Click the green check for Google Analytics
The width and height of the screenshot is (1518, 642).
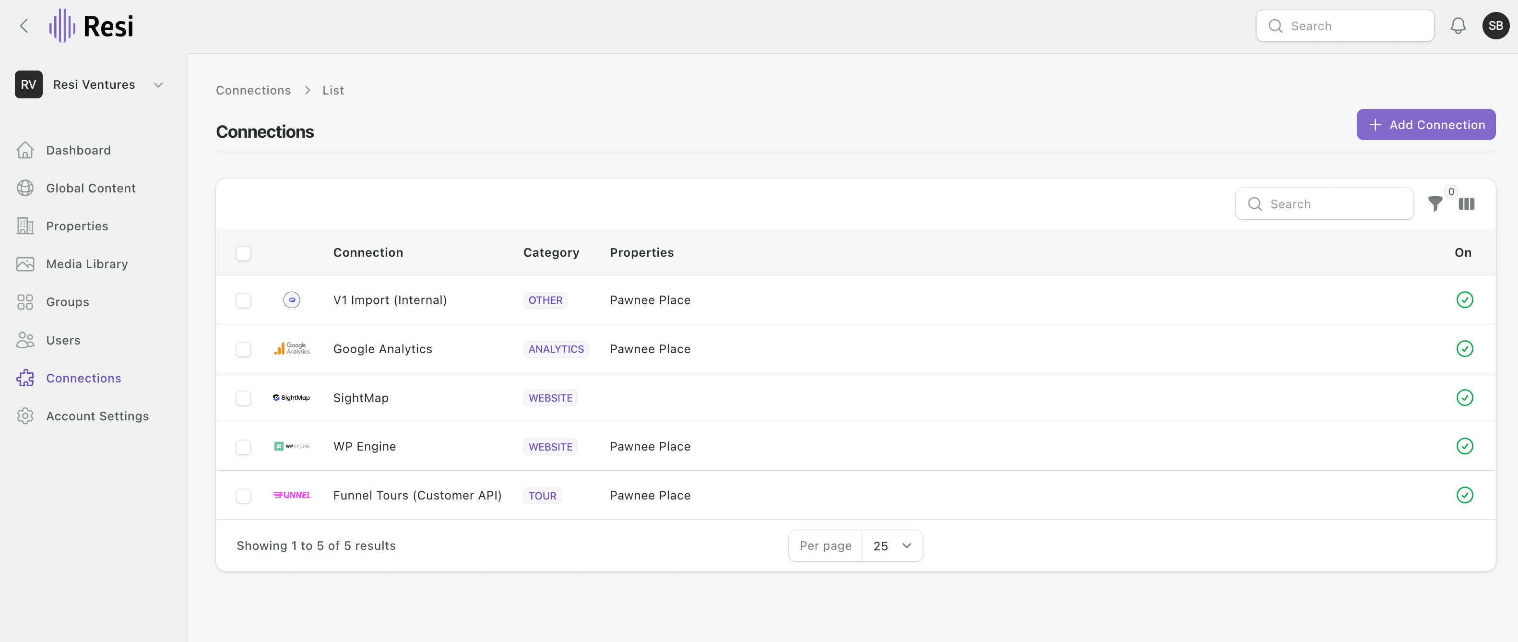1464,349
